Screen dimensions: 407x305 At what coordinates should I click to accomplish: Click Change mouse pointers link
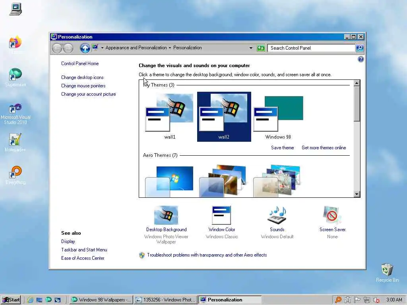(x=83, y=86)
